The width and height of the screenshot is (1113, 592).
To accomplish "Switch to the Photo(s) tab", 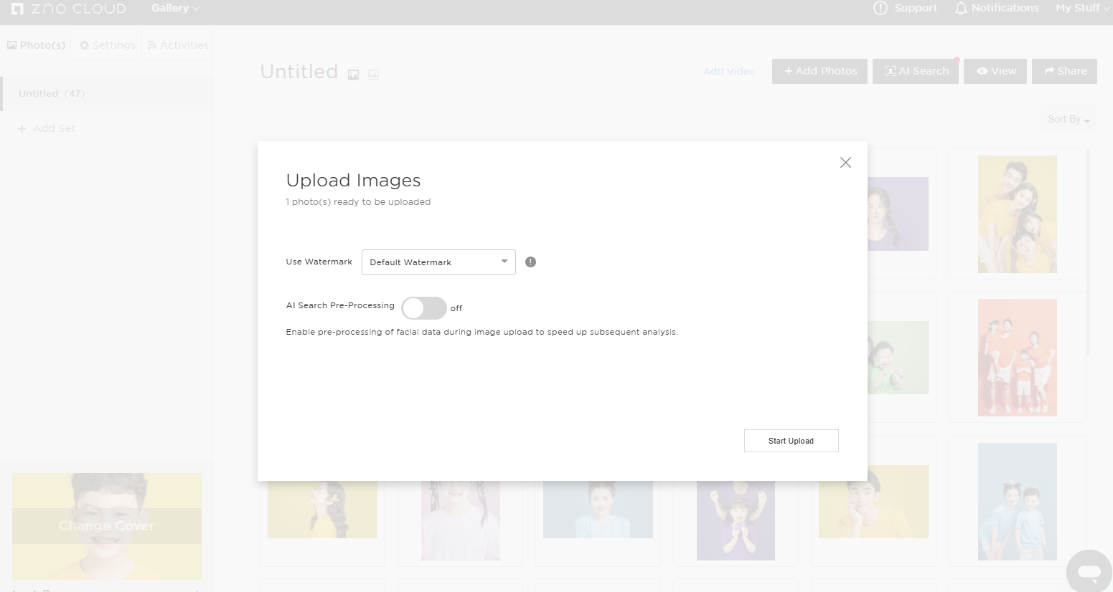I will 36,45.
